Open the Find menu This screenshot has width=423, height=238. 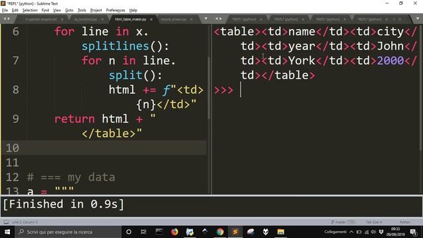45,11
